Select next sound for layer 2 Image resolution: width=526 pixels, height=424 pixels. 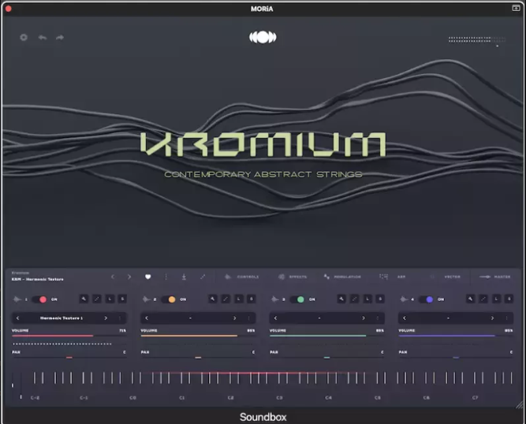[234, 318]
